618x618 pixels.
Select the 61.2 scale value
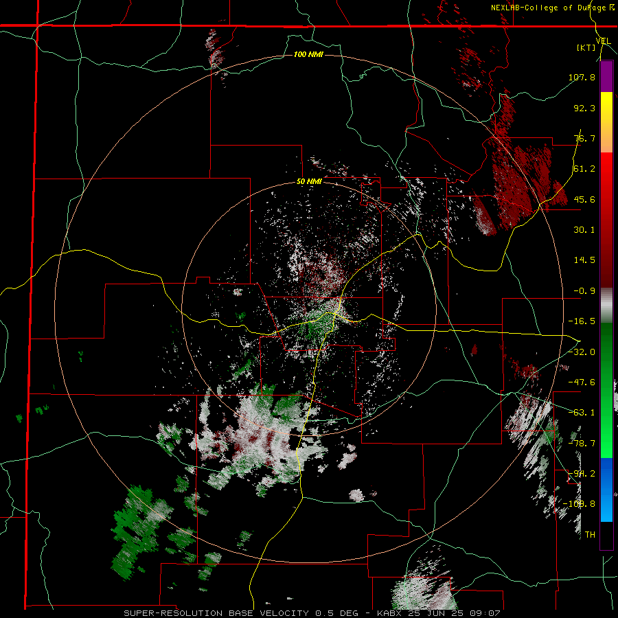click(584, 169)
